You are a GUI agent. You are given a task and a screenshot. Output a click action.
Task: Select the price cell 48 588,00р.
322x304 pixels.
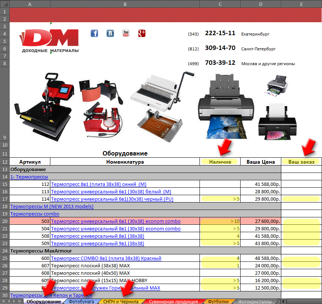click(x=261, y=258)
